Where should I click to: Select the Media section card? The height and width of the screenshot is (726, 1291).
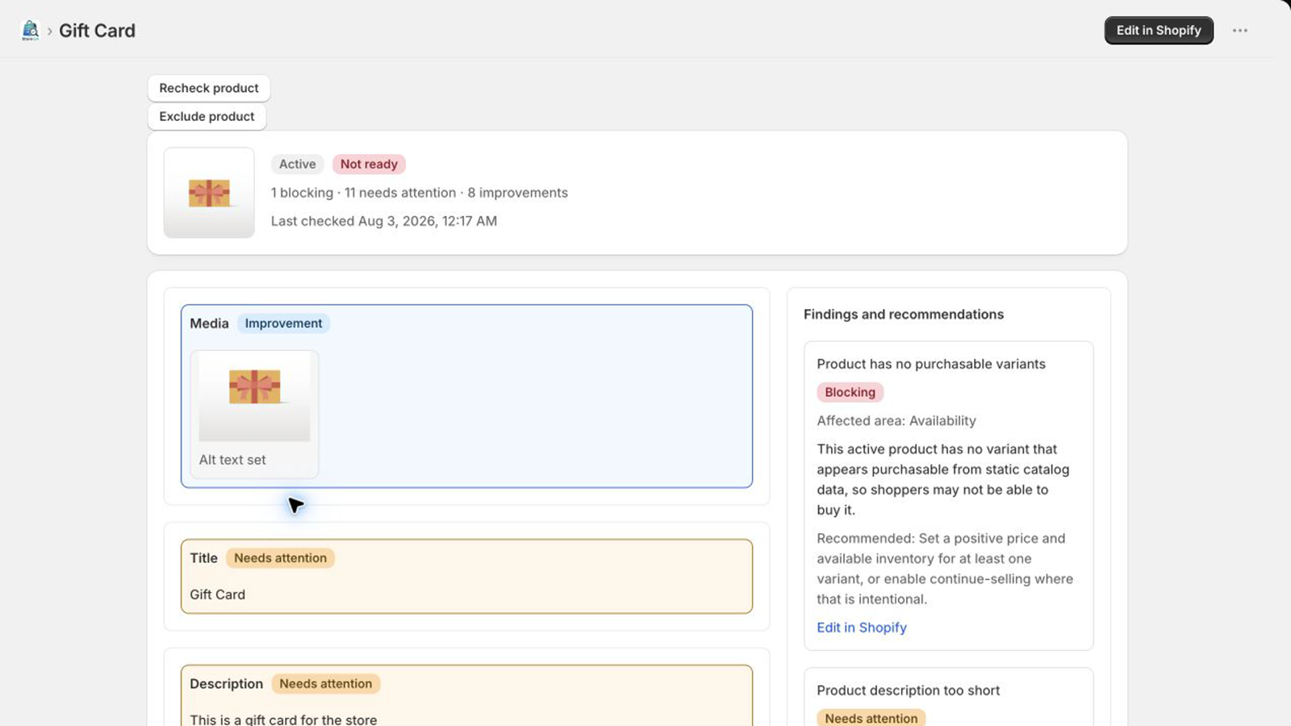466,396
